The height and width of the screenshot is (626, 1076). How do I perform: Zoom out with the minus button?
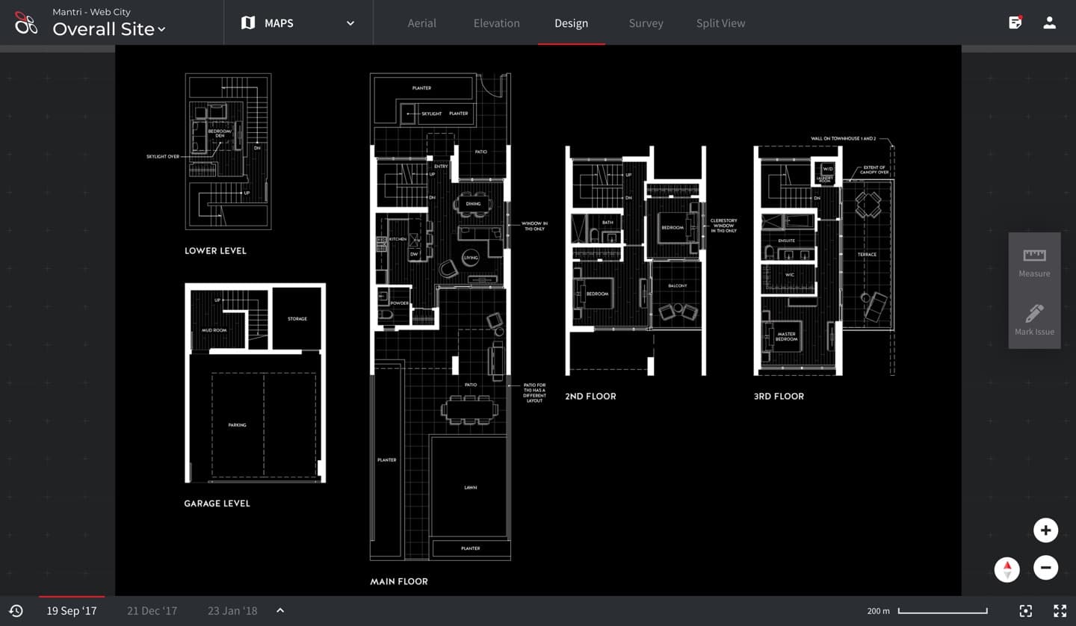1046,568
